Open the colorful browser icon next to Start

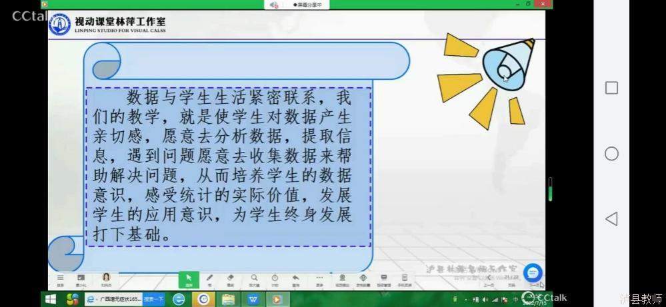72,300
